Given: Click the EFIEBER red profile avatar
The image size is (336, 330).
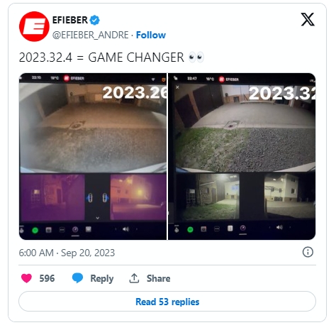Looking at the screenshot, I should click(34, 26).
